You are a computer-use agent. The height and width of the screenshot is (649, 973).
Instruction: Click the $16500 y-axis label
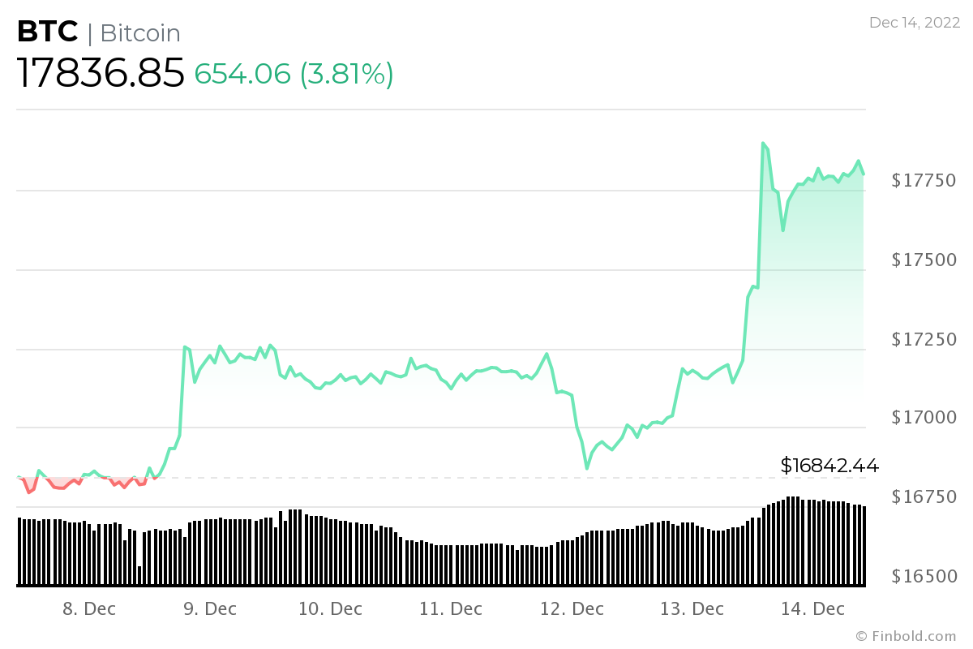[x=923, y=576]
